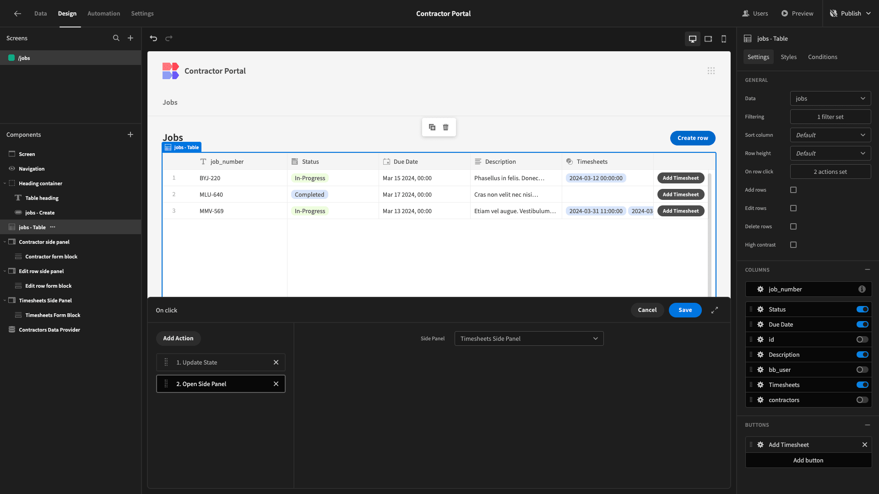Open the 2 actions set field
The width and height of the screenshot is (879, 494).
(x=830, y=172)
